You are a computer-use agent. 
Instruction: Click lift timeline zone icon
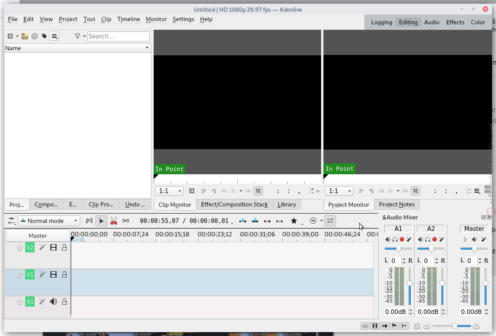coord(279,221)
